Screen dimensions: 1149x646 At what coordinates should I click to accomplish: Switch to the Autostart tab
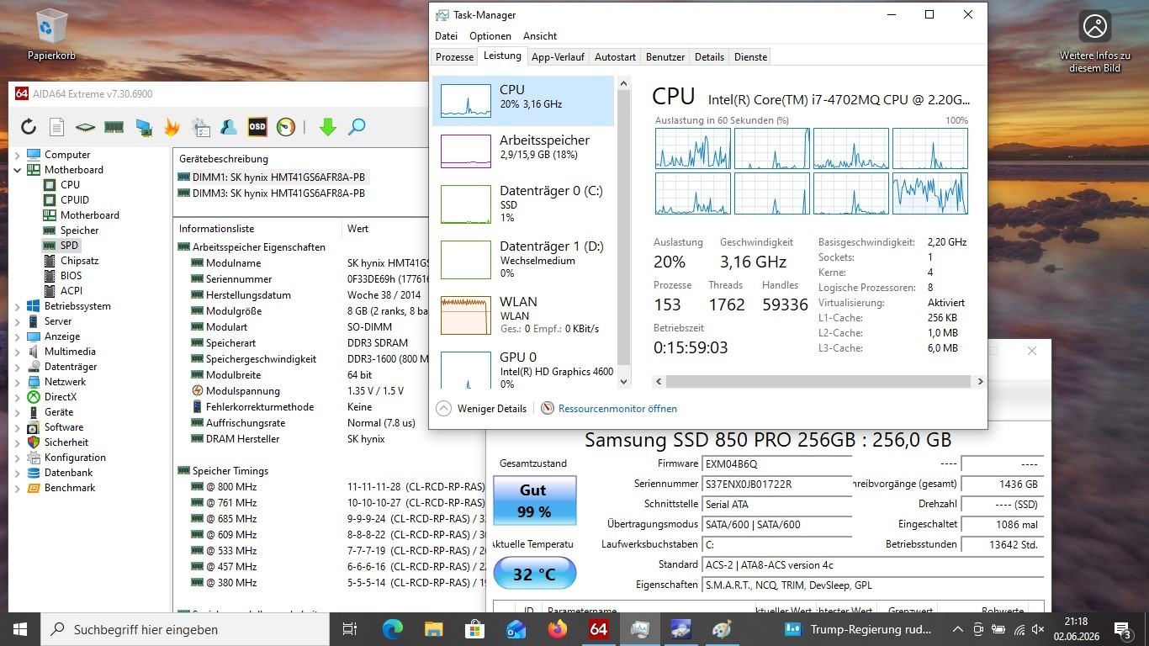pos(615,57)
